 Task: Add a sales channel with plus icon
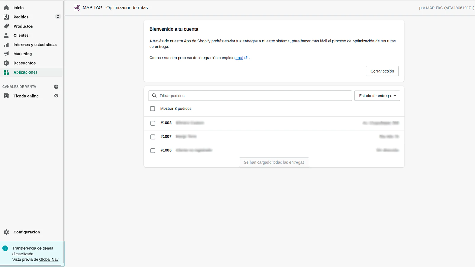coord(56,87)
